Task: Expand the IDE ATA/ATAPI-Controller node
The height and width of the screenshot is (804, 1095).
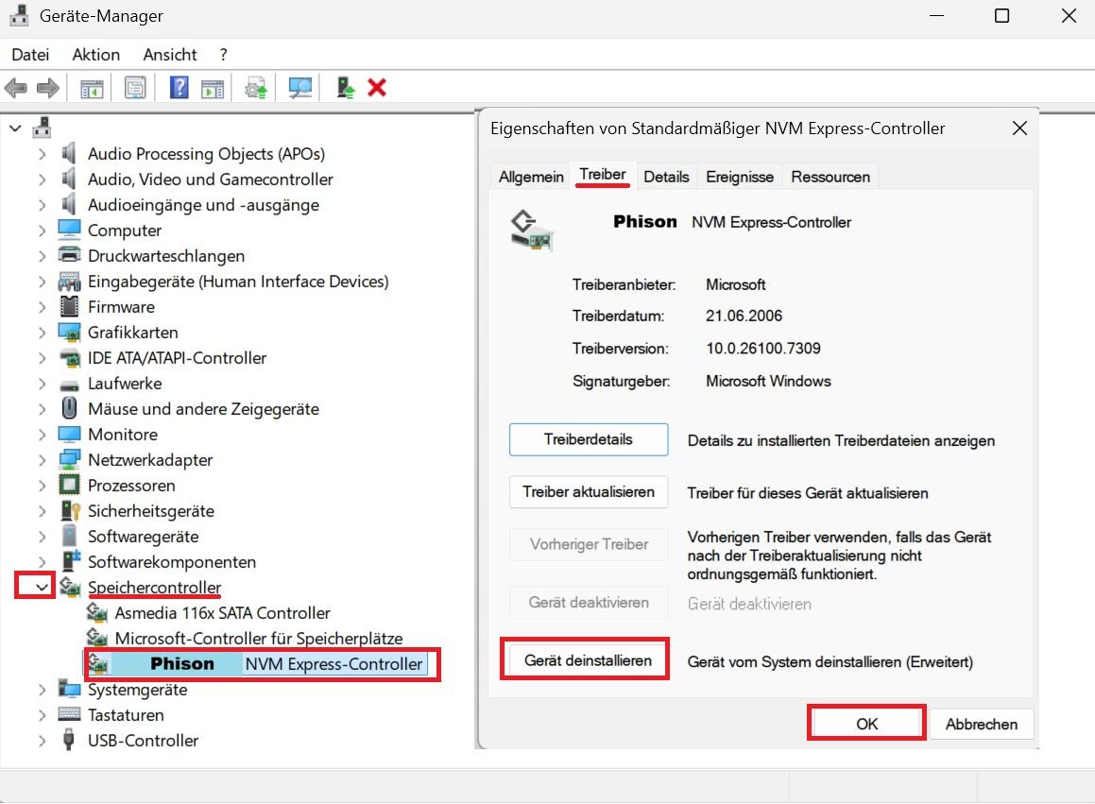Action: point(42,358)
